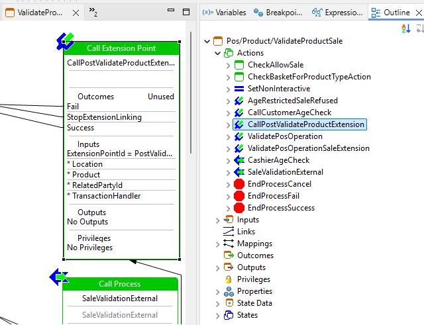The width and height of the screenshot is (424, 325).
Task: Close the Outline view
Action: click(x=419, y=13)
